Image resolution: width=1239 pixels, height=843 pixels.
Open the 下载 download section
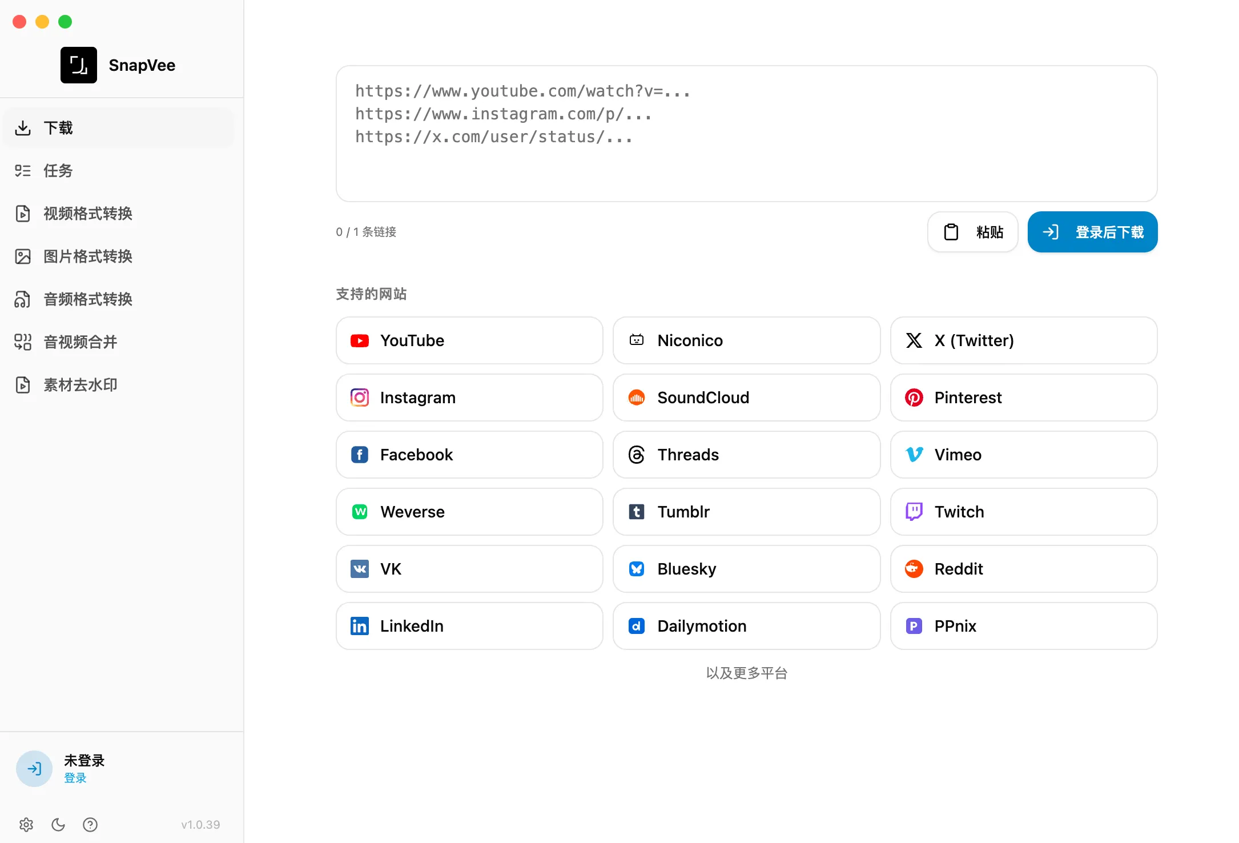tap(119, 128)
